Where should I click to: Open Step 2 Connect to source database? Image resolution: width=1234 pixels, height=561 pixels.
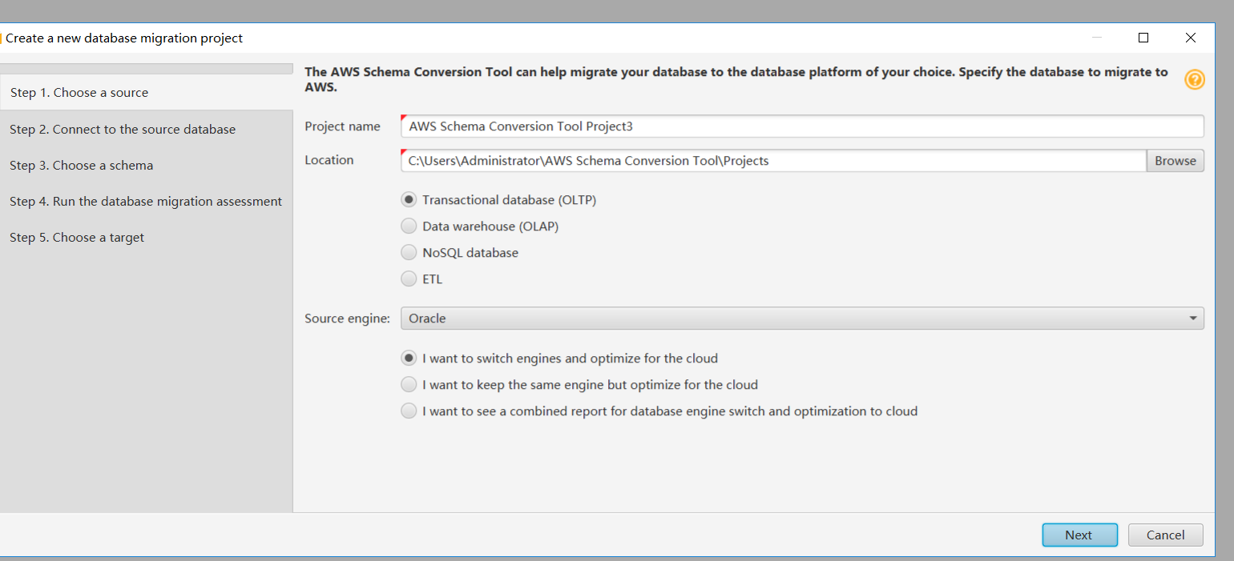[x=123, y=130]
